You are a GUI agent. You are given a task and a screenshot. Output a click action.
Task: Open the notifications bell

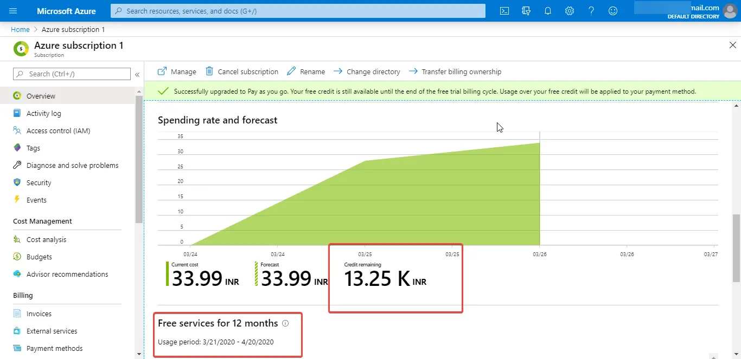tap(548, 11)
